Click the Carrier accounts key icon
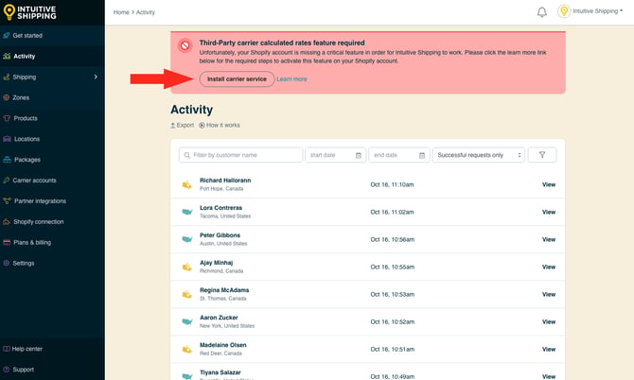The image size is (634, 380). coord(6,181)
